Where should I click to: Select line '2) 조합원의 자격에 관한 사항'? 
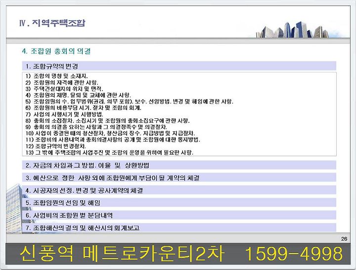pos(62,82)
